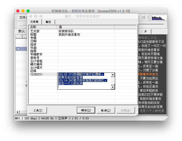Screen dimensions: 182x141
Task: Click the 名称 column header
Action: coord(43,27)
